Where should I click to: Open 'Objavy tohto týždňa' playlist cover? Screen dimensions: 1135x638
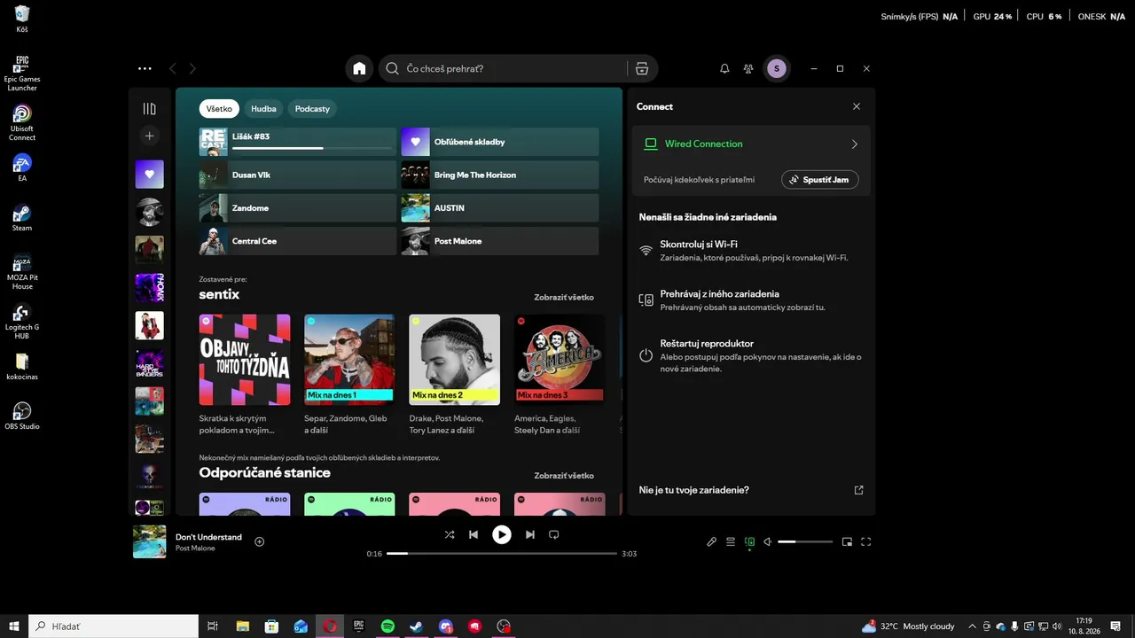[245, 360]
